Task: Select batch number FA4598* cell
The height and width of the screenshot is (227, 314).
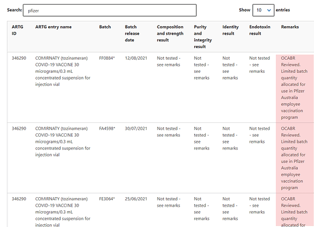Action: point(107,128)
